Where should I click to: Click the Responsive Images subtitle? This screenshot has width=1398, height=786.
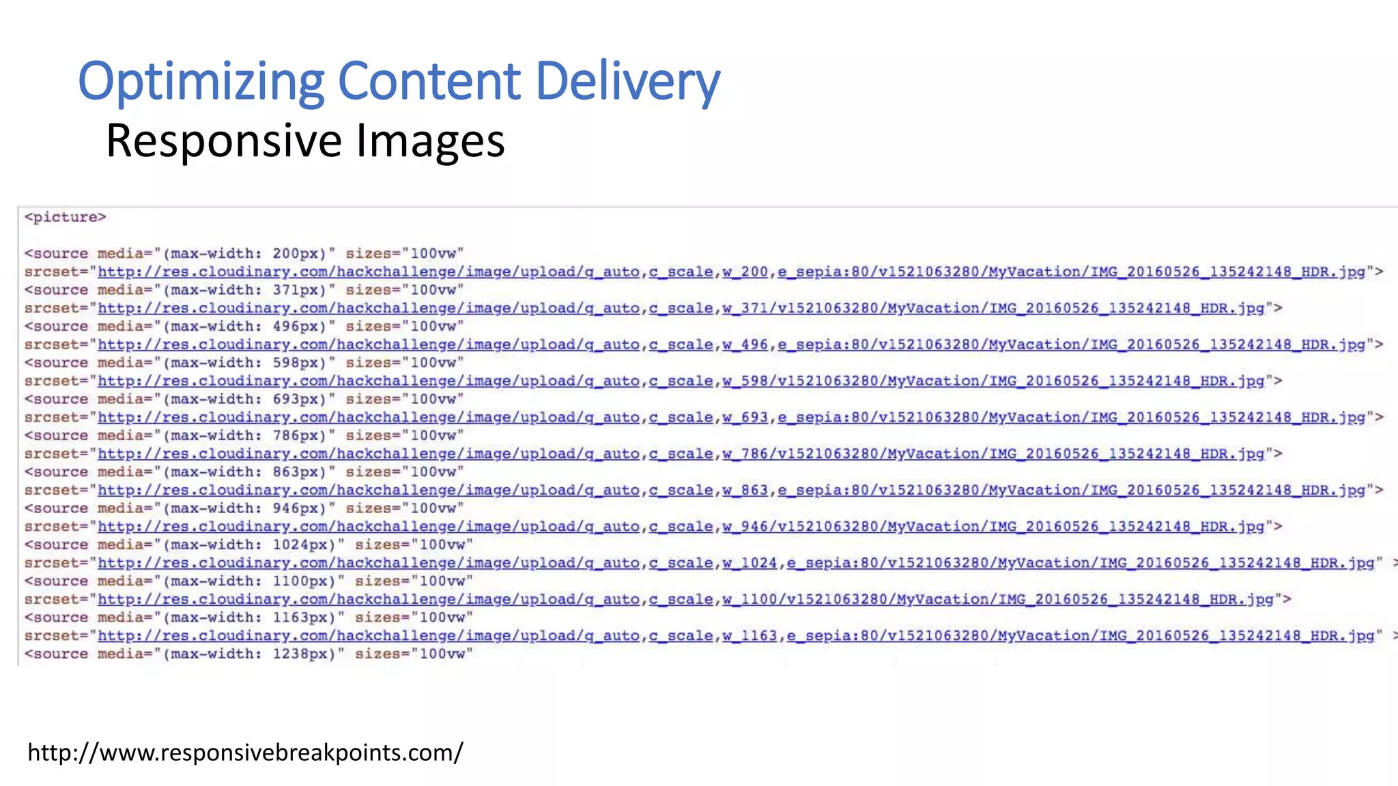(305, 141)
